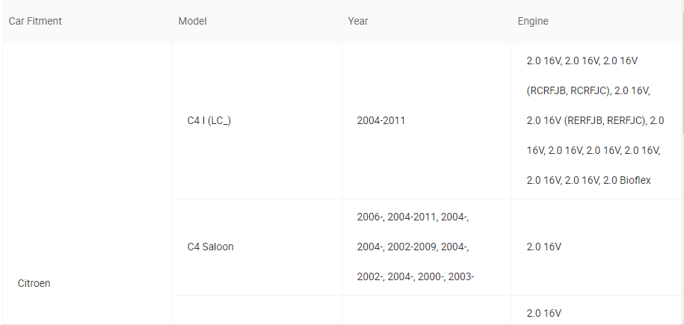Screen dimensions: 684x325
Task: Click the vertical scrollbar on the right edge
Action: pyautogui.click(x=683, y=78)
